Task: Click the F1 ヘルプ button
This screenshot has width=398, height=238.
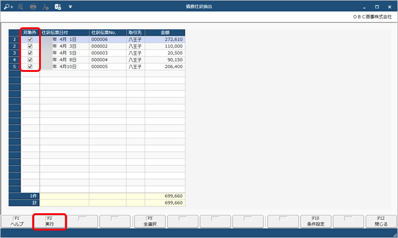Action: pyautogui.click(x=17, y=221)
